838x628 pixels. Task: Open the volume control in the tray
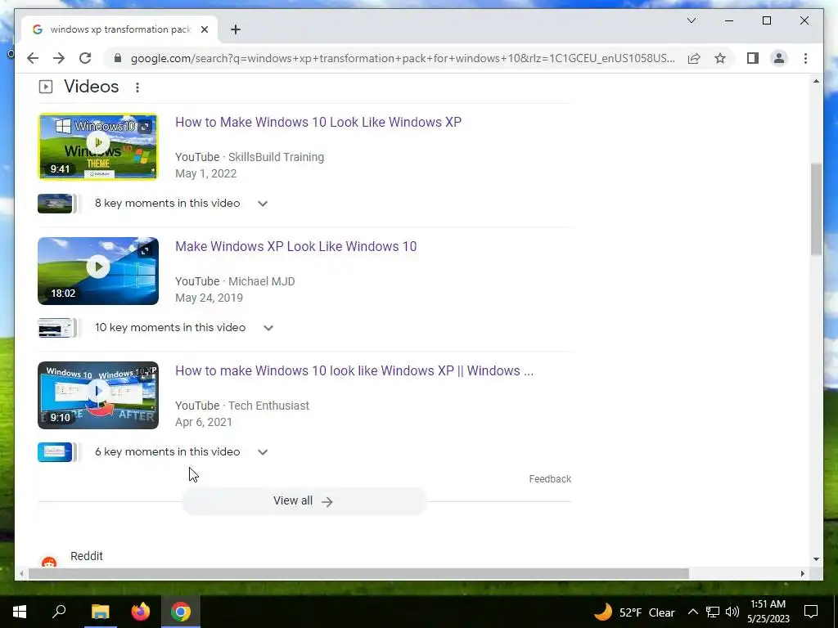(732, 612)
